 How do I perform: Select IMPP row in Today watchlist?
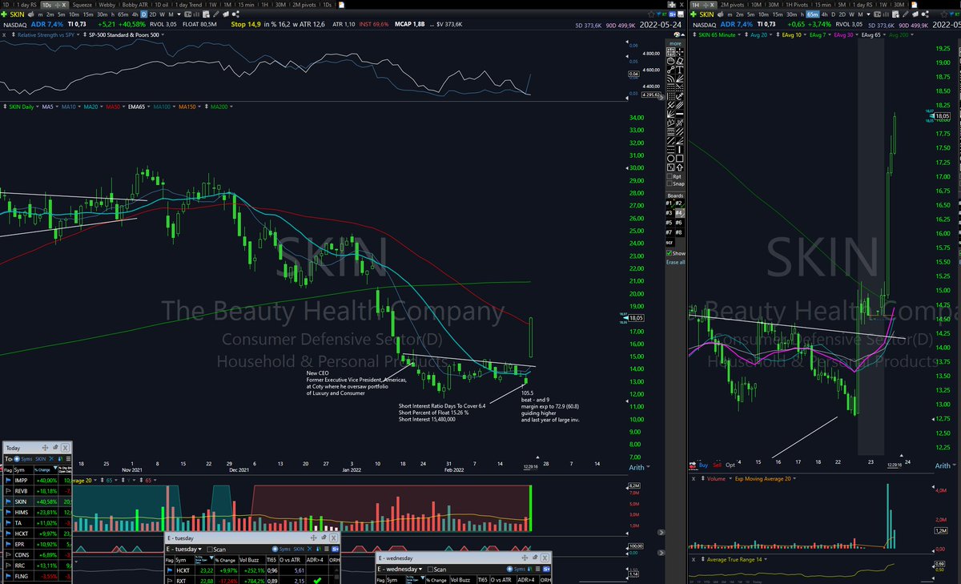click(x=38, y=480)
